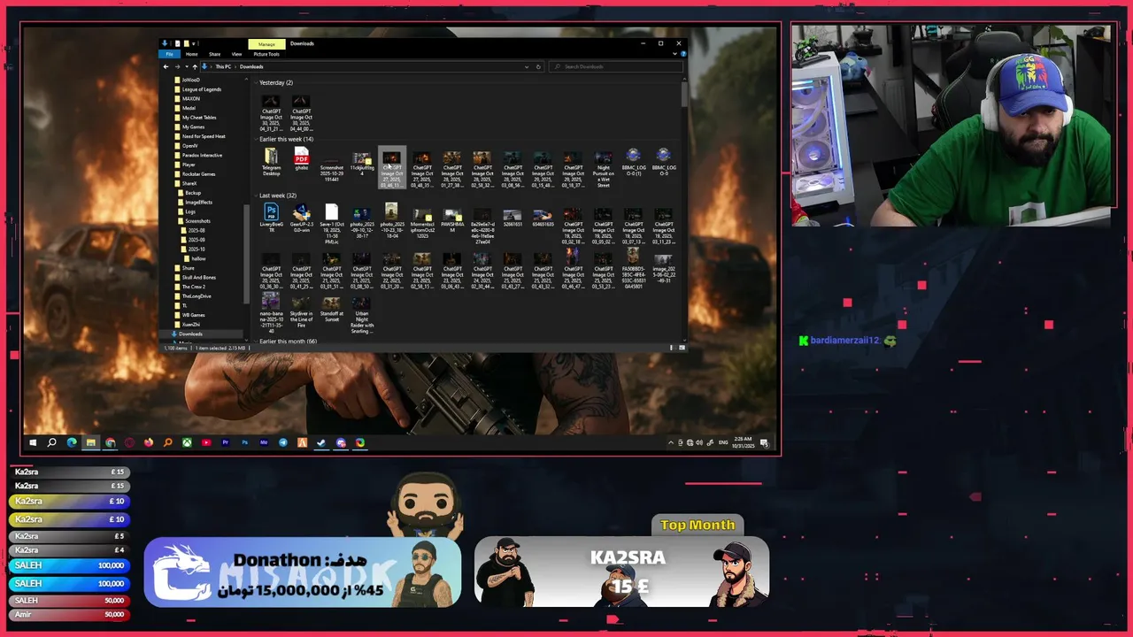Select the GearUP-2.50.0-win installer
The image size is (1133, 637).
click(301, 218)
